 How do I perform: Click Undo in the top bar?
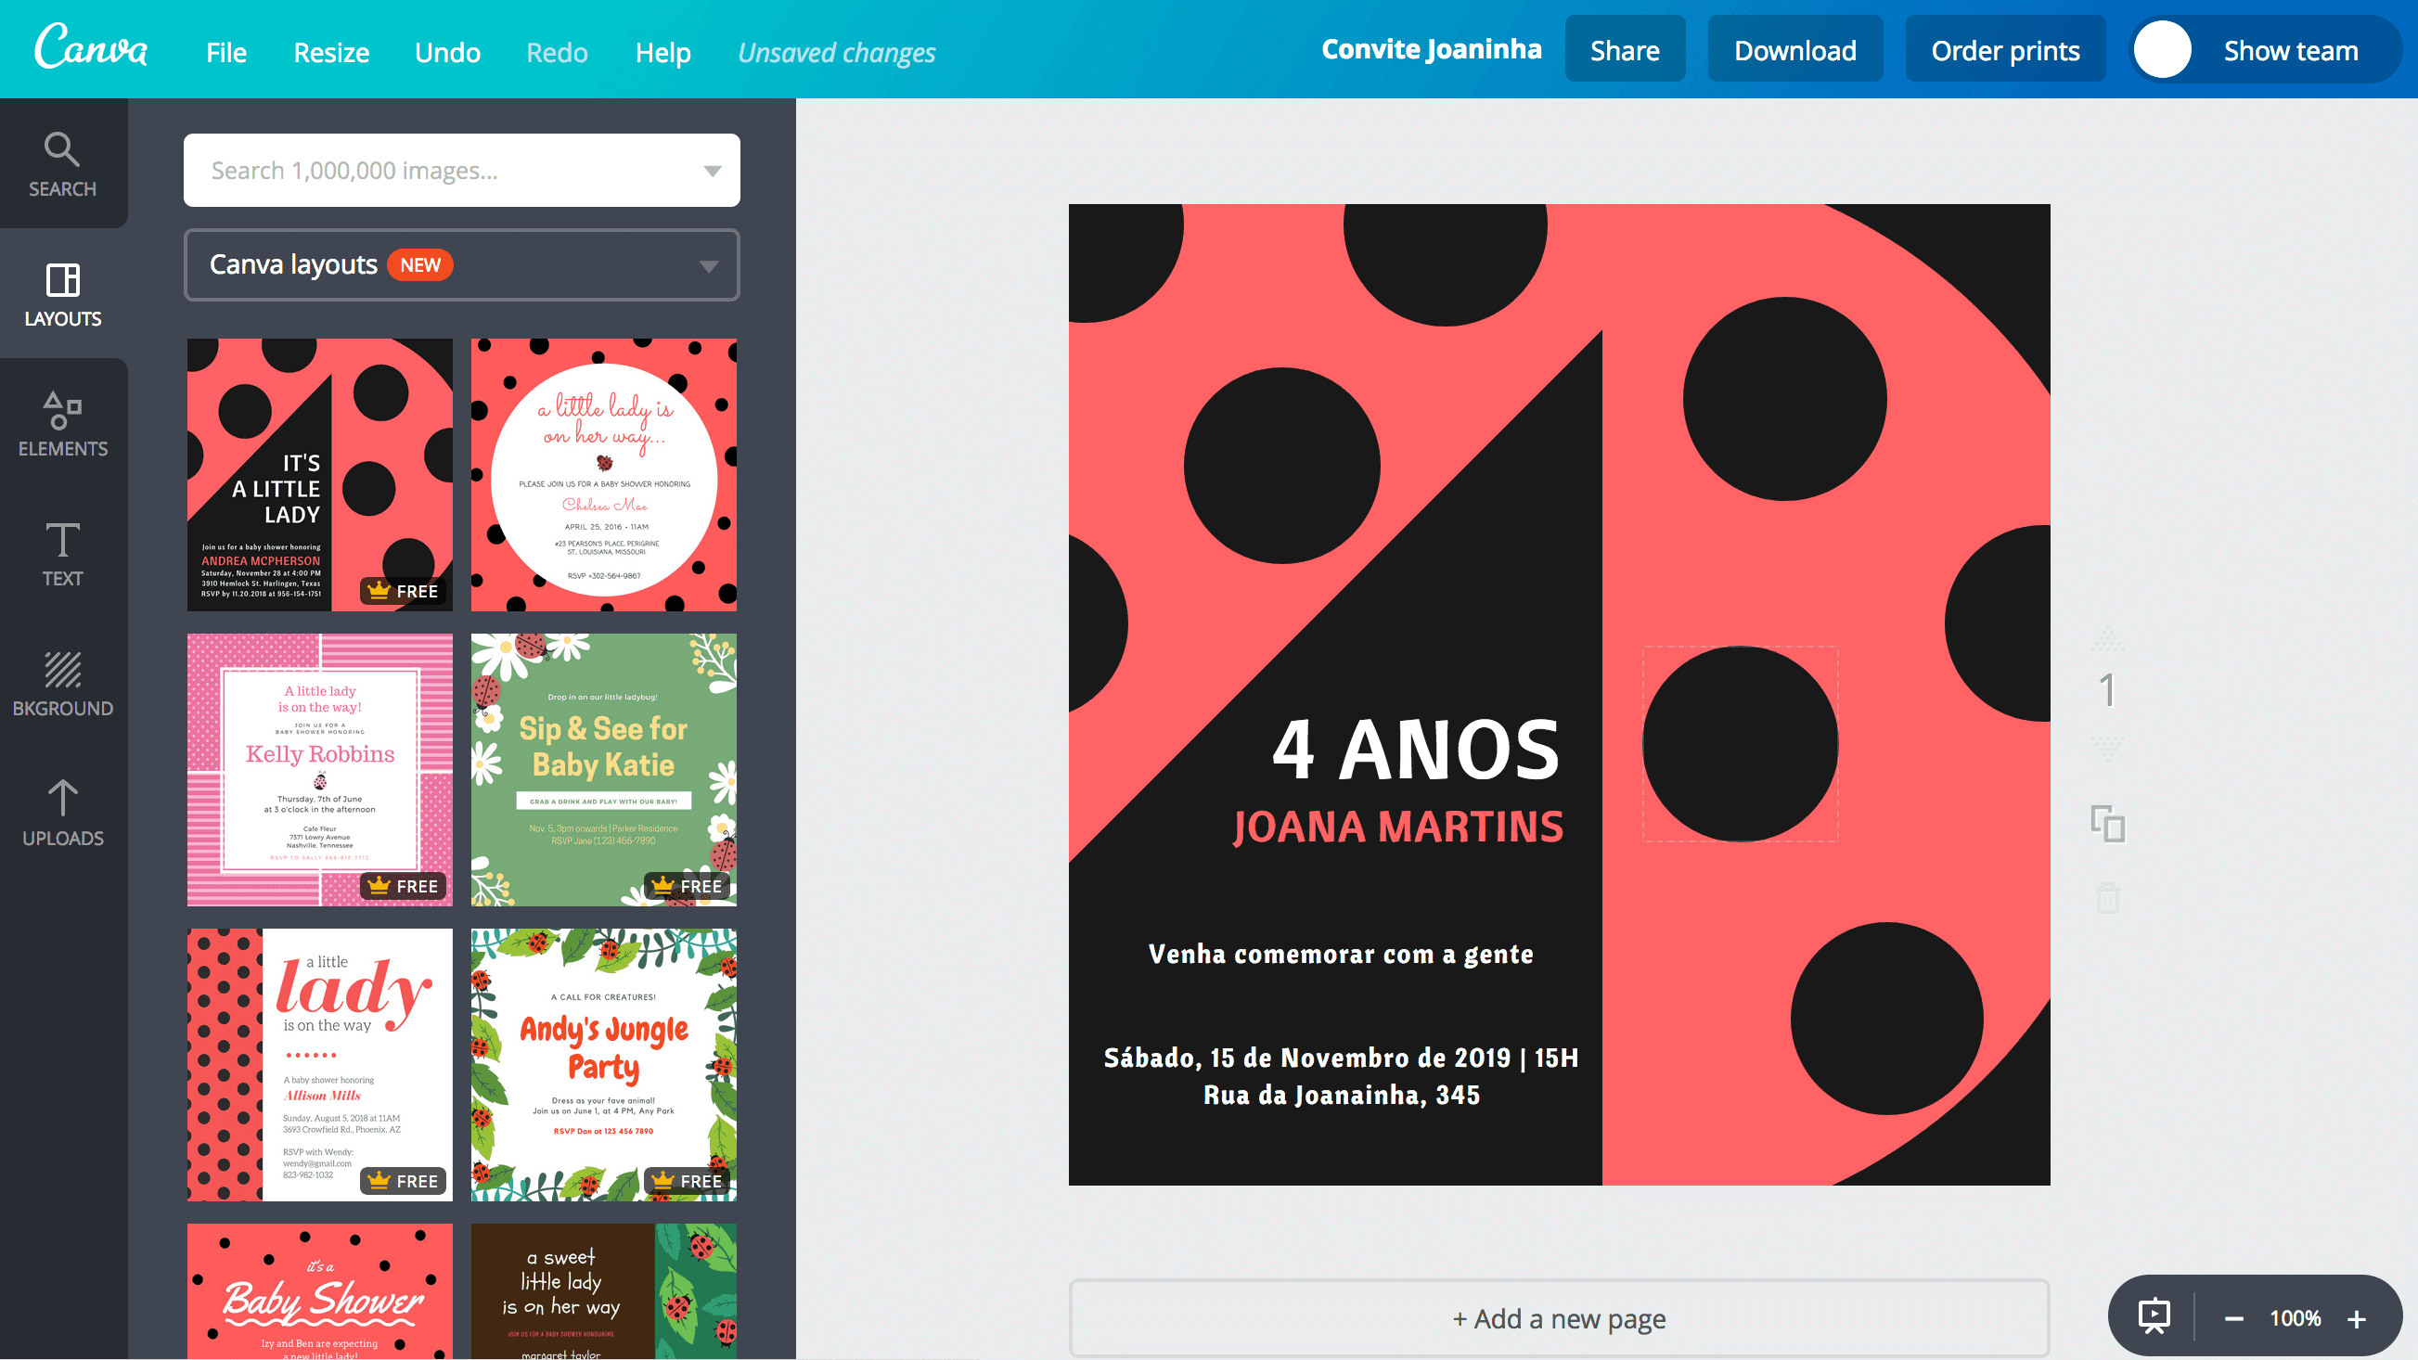point(448,52)
